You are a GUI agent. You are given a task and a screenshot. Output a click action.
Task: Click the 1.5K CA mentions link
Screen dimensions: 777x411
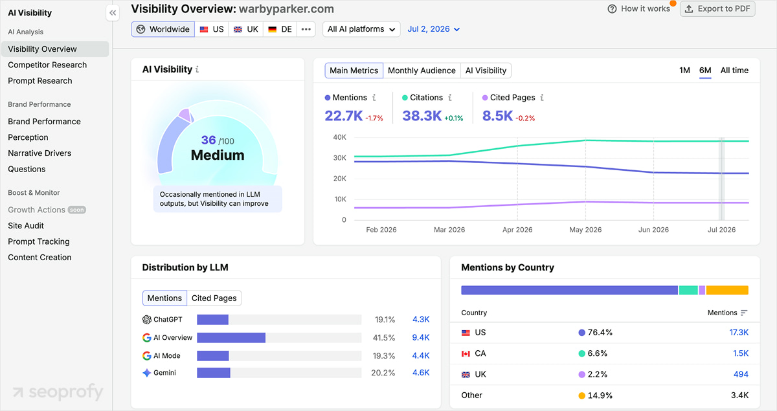point(741,353)
